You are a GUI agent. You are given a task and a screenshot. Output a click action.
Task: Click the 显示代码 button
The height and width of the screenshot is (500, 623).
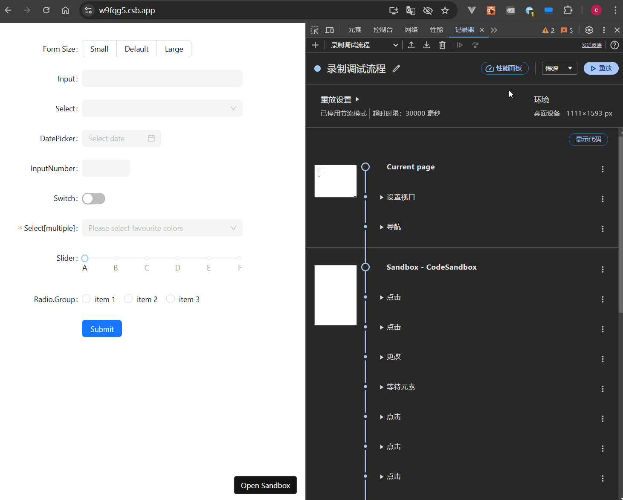click(x=588, y=139)
